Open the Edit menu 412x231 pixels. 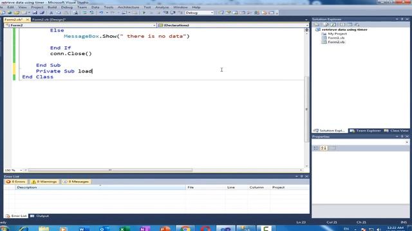pos(10,7)
